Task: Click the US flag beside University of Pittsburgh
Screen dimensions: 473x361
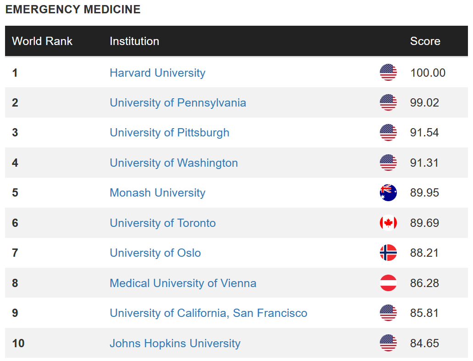Action: coord(388,132)
